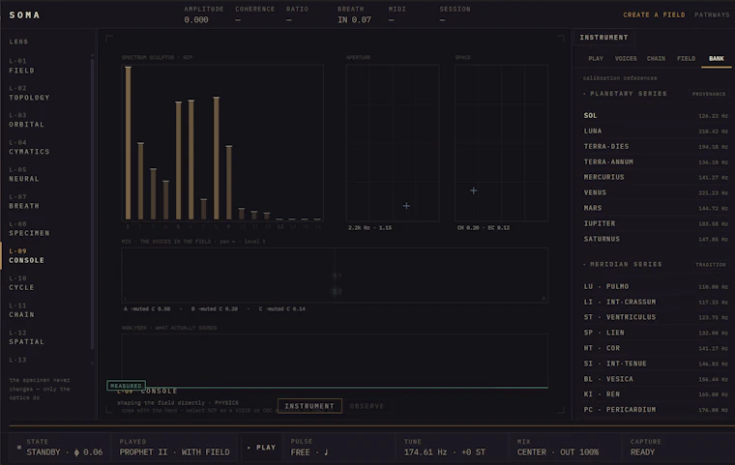Select the SP · LIEN meridian
This screenshot has width=735, height=465.
tap(656, 333)
